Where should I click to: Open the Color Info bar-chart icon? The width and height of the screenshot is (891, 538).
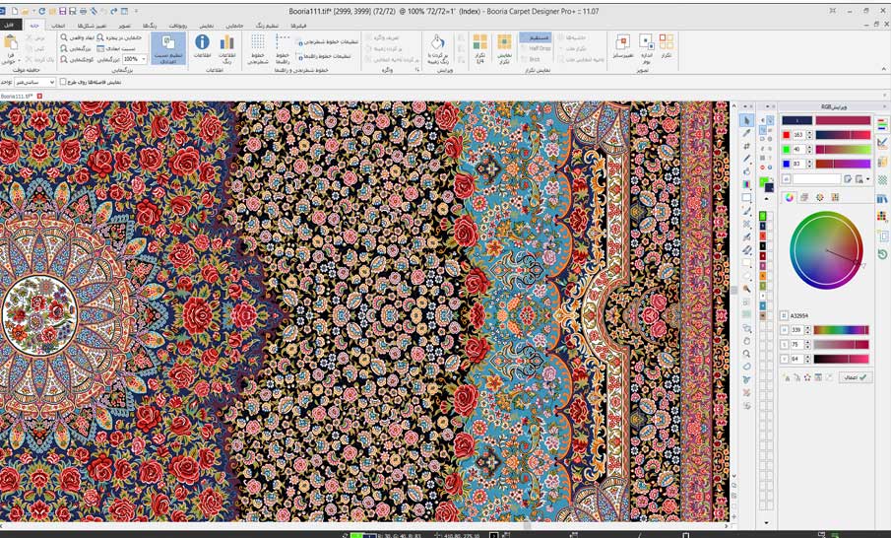(226, 45)
